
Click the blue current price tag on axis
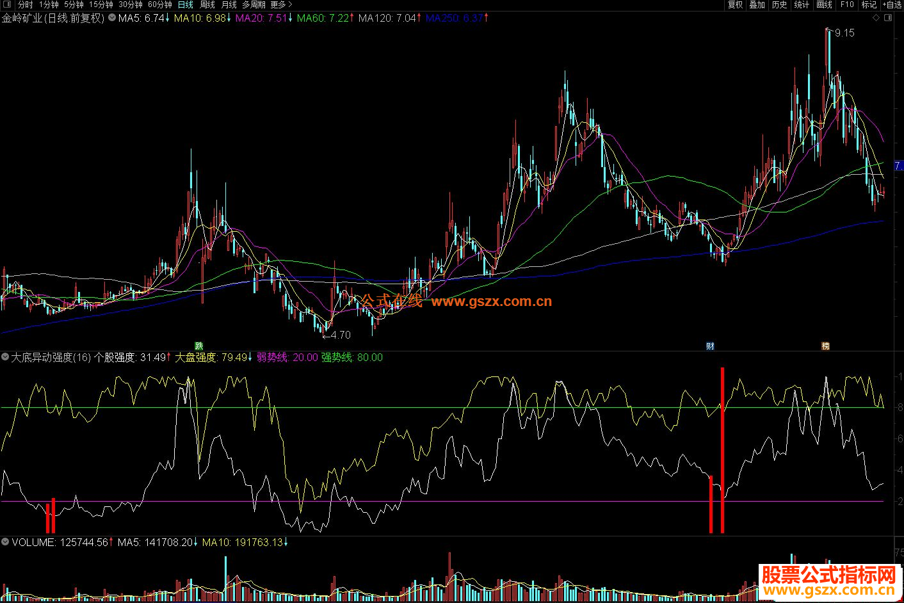point(899,165)
